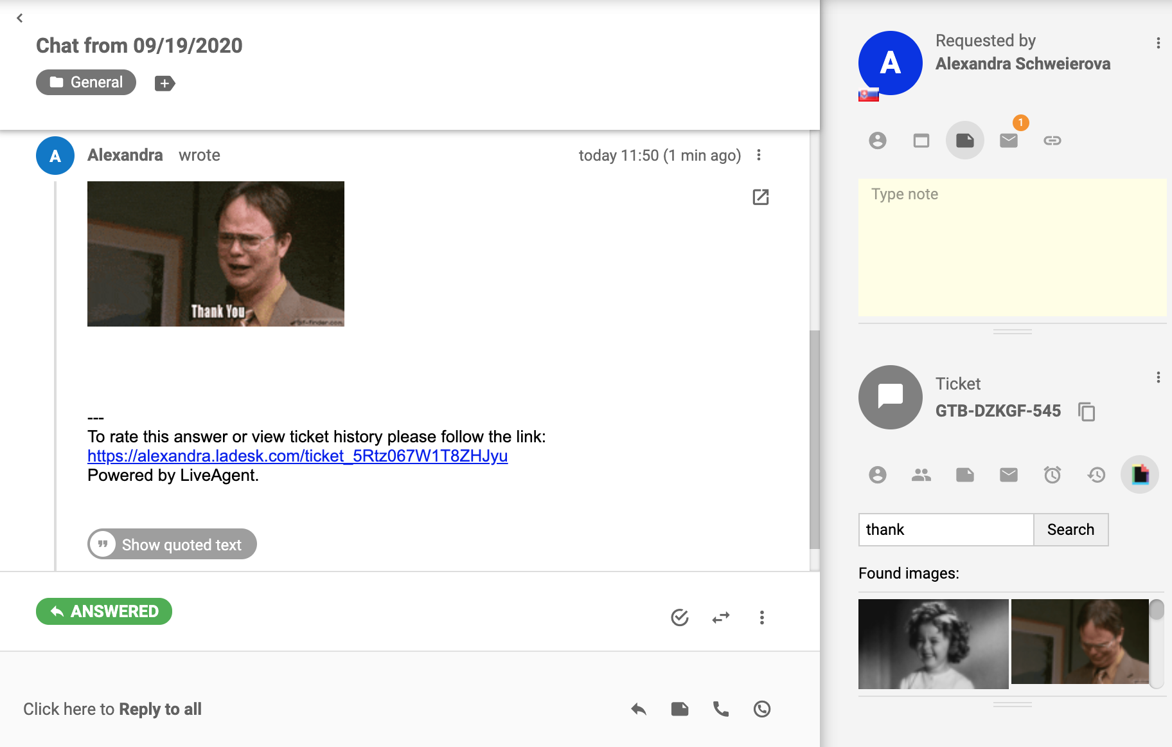The height and width of the screenshot is (747, 1172).
Task: Open ticket group people icon
Action: tap(921, 475)
